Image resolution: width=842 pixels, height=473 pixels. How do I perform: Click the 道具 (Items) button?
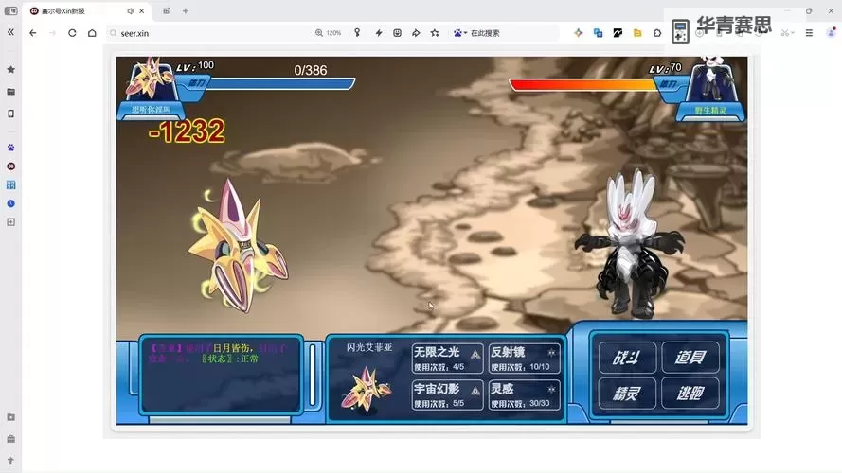coord(690,358)
